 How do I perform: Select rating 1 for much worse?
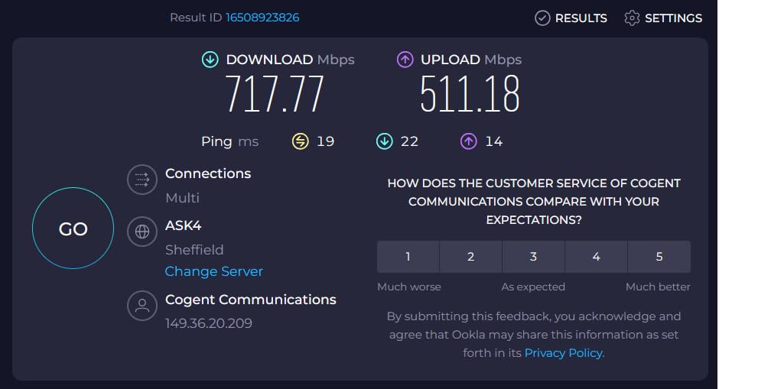click(x=408, y=257)
